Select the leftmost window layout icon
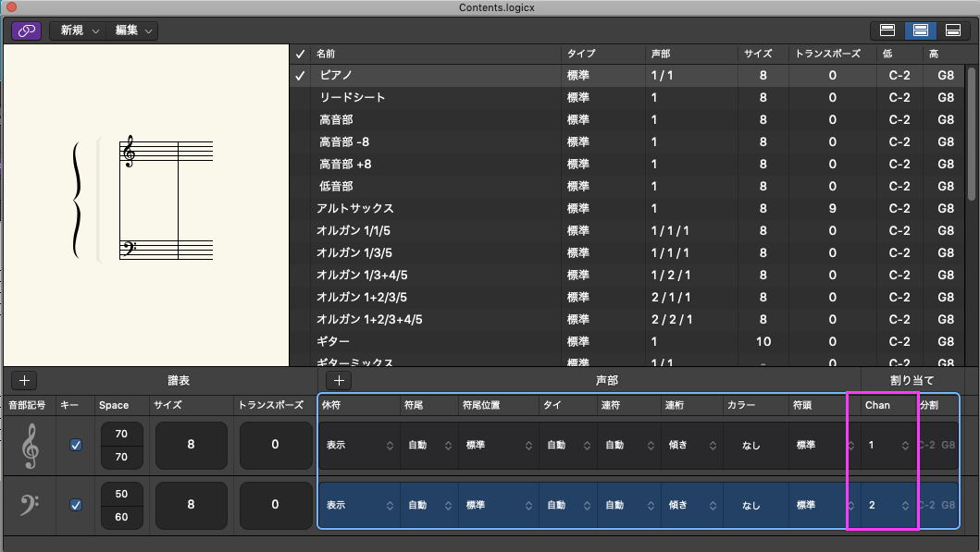980x552 pixels. [886, 31]
